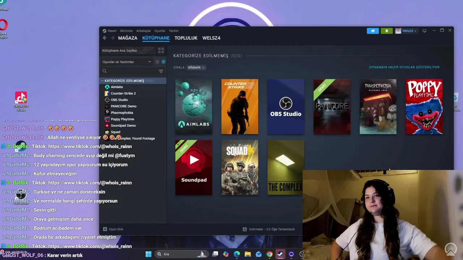Switch to the KÜTÜPHANE tab
This screenshot has width=463, height=260.
click(156, 38)
